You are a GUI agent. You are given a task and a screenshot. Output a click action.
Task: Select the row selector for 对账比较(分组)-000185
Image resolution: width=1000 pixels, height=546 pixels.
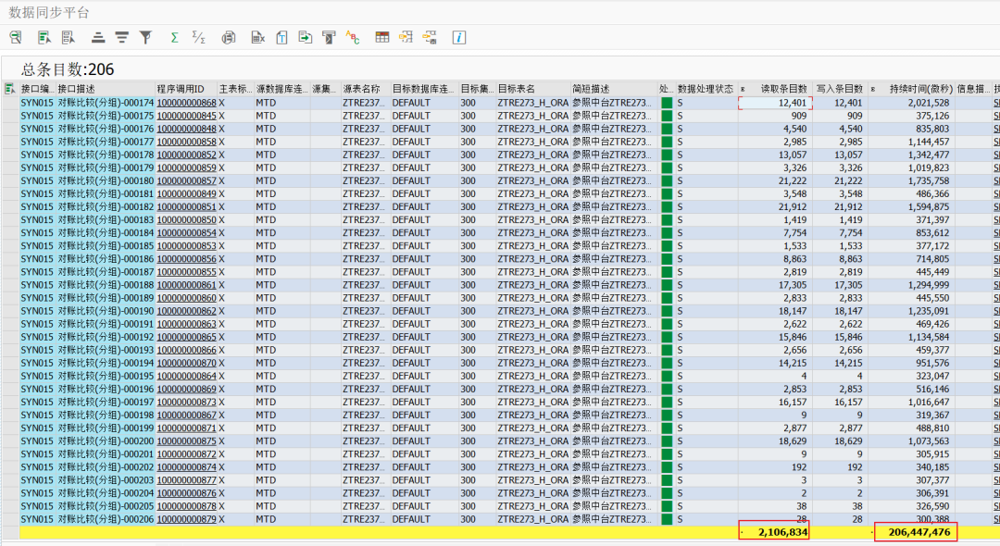click(x=9, y=246)
